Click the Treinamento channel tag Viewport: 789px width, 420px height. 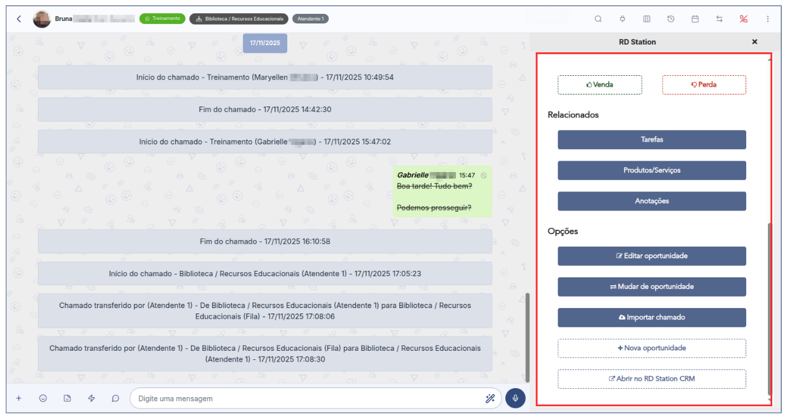[162, 19]
